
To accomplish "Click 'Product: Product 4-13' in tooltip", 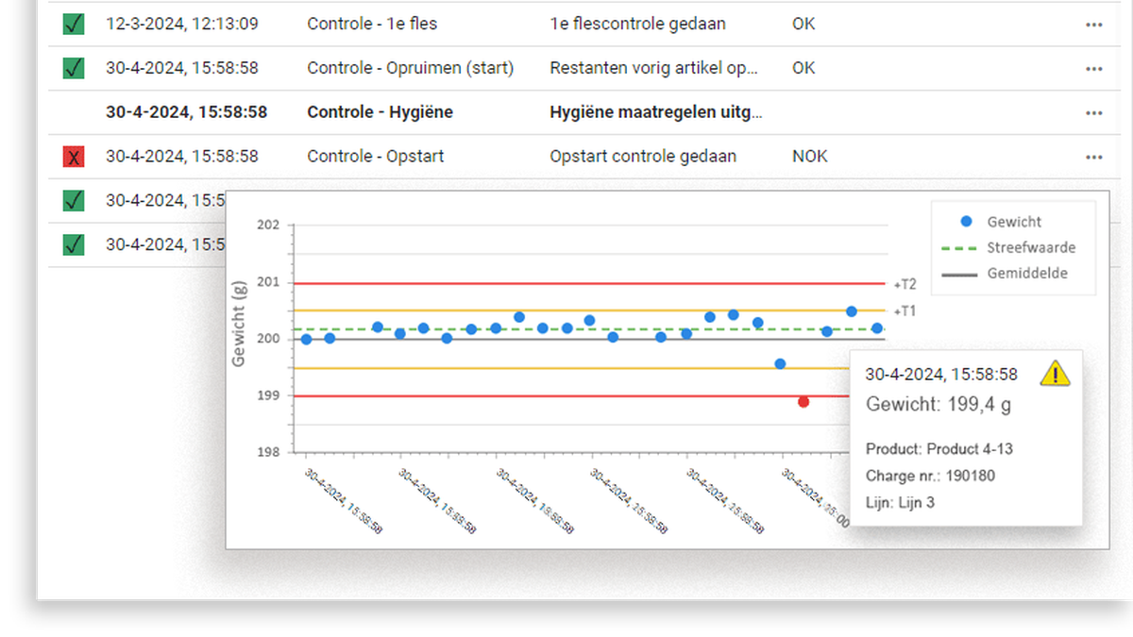I will coord(939,449).
